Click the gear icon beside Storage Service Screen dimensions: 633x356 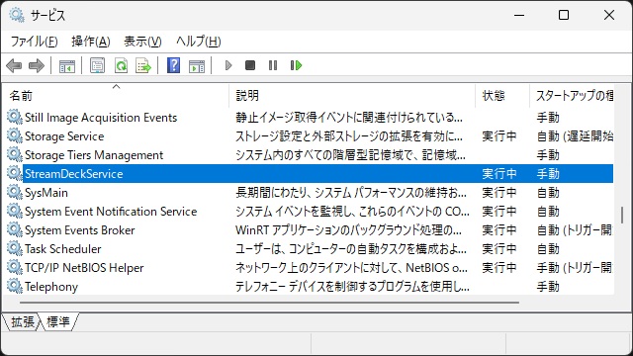[x=15, y=136]
